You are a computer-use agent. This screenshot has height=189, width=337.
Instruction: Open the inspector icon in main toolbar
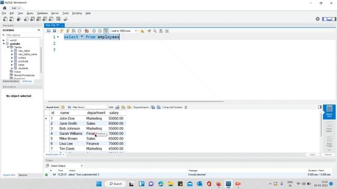[19, 19]
